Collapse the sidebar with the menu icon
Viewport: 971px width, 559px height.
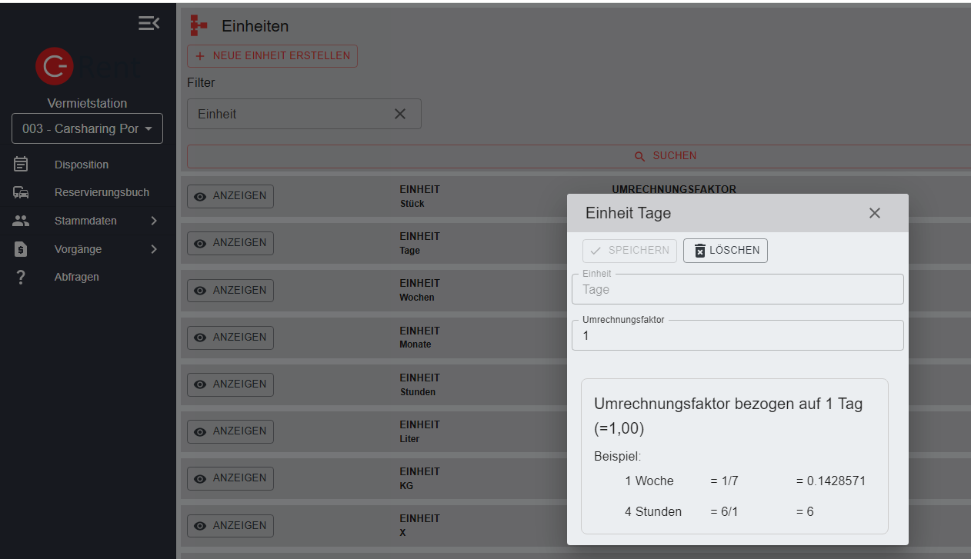click(148, 23)
